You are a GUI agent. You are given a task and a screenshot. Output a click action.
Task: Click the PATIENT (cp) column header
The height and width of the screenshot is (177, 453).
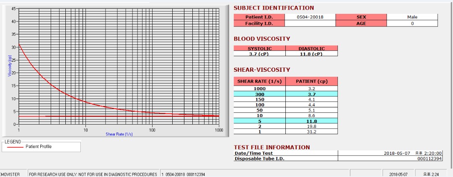[x=311, y=81]
